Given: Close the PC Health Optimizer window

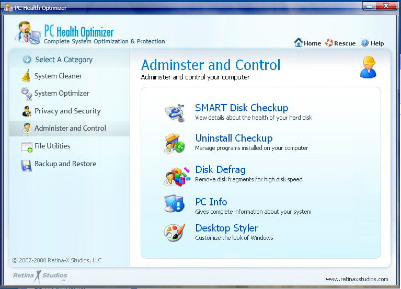Looking at the screenshot, I should coord(386,6).
